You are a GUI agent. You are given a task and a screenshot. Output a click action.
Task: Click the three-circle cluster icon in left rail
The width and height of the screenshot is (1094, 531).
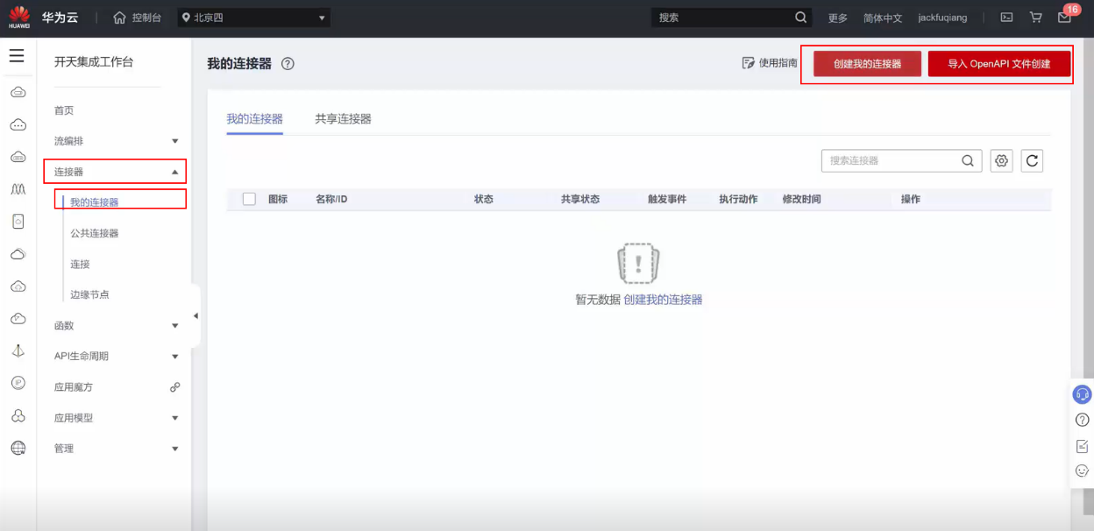[x=18, y=415]
